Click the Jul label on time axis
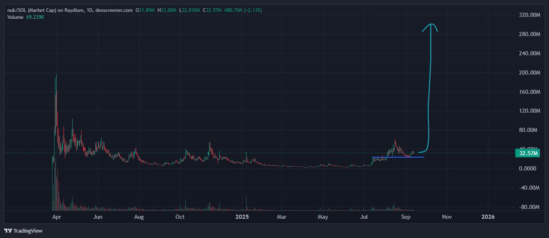This screenshot has height=238, width=549. (x=365, y=217)
